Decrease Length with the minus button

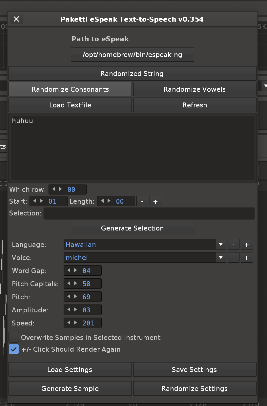click(x=142, y=201)
